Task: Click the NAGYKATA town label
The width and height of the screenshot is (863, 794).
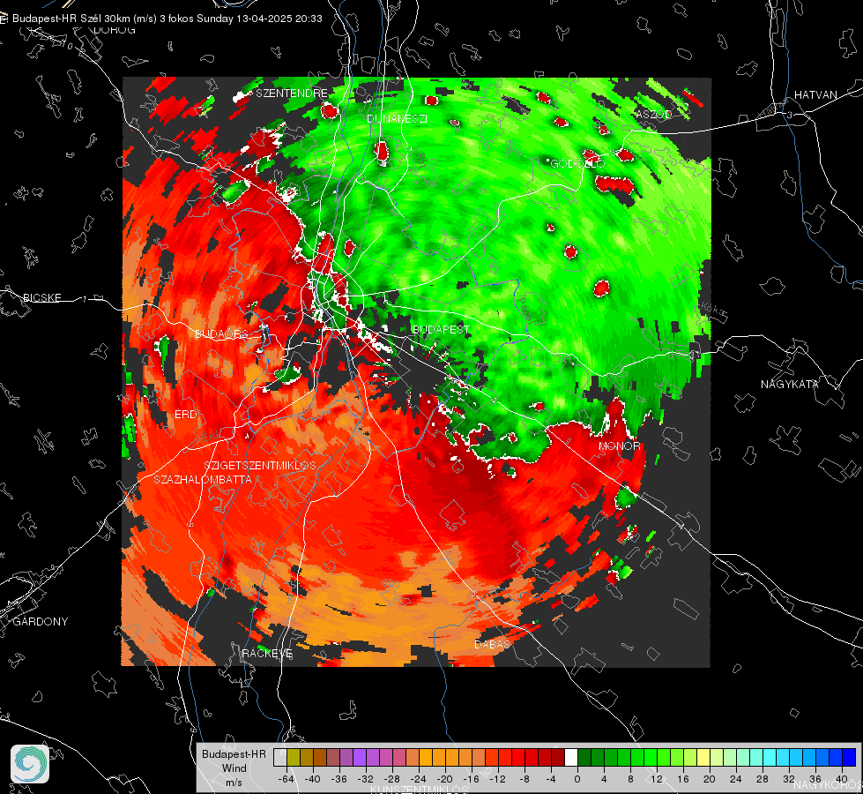Action: [x=790, y=384]
